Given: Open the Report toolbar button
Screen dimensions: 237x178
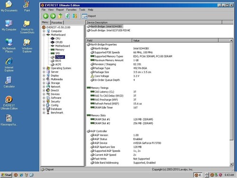Looking at the screenshot, I should pos(89,16).
